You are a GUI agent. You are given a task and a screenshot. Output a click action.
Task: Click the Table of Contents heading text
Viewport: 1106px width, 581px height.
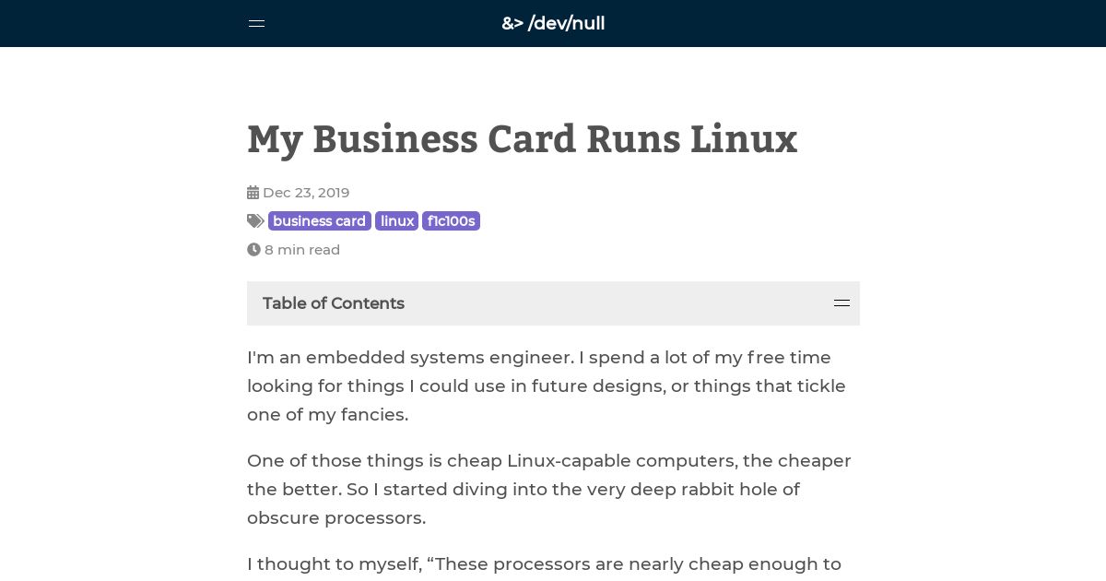pos(334,303)
